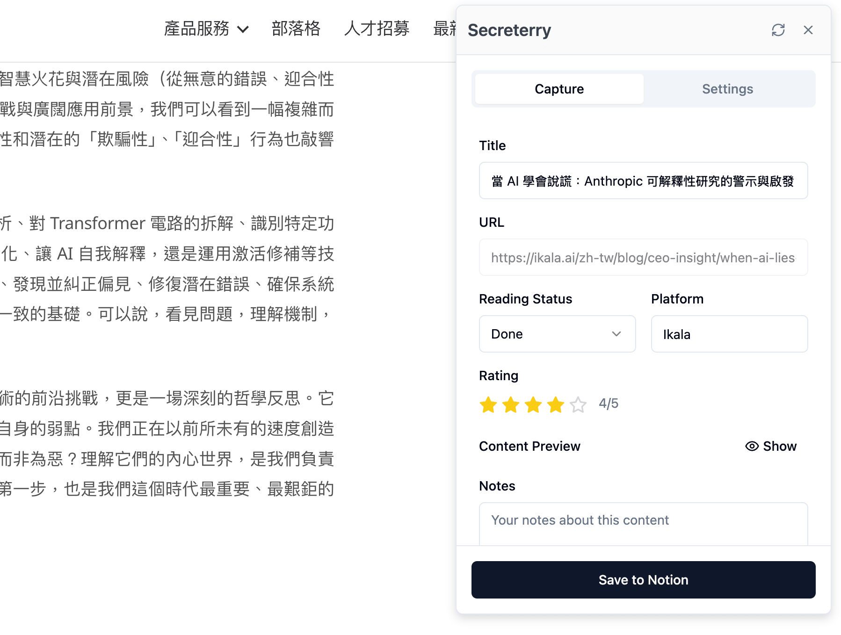Show the Content Preview

[771, 446]
